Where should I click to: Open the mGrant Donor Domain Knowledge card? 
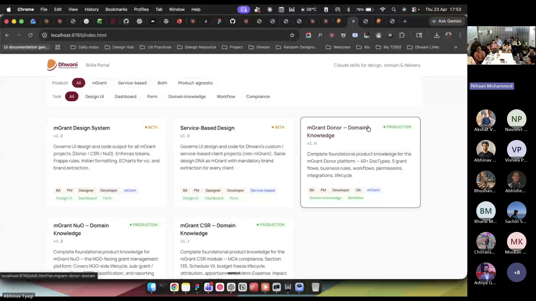coord(360,162)
